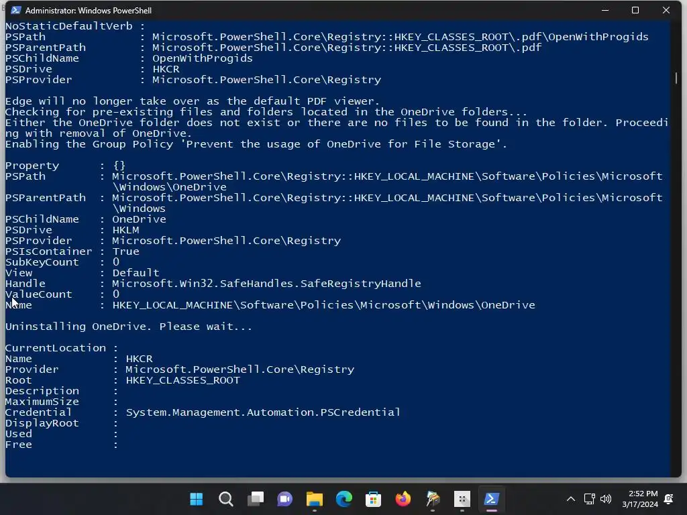687x515 pixels.
Task: Click the 'SubKeyCount' label
Action: 42,262
